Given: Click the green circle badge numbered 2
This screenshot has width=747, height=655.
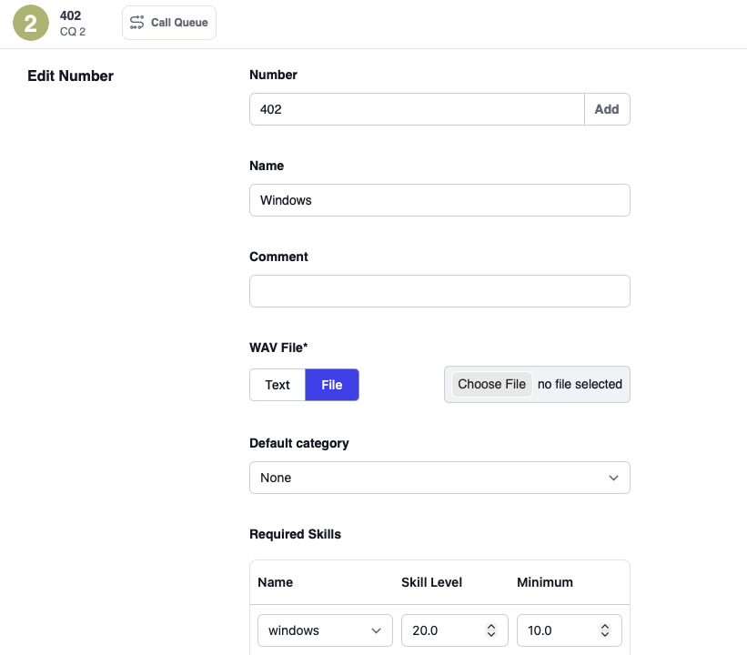Looking at the screenshot, I should click(x=31, y=23).
